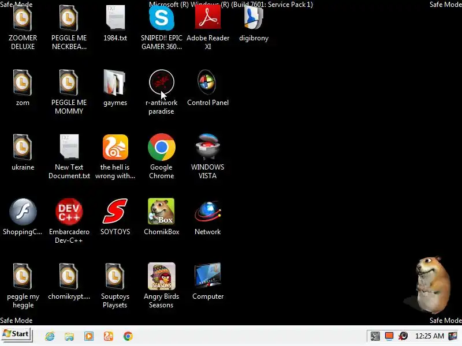This screenshot has width=462, height=346.
Task: Select the Control Panel desktop icon
Action: [x=207, y=82]
